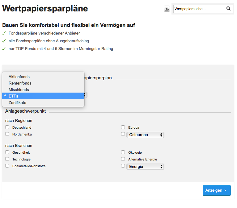Image resolution: width=237 pixels, height=208 pixels.
Task: Click the print page icon
Action: point(167,9)
